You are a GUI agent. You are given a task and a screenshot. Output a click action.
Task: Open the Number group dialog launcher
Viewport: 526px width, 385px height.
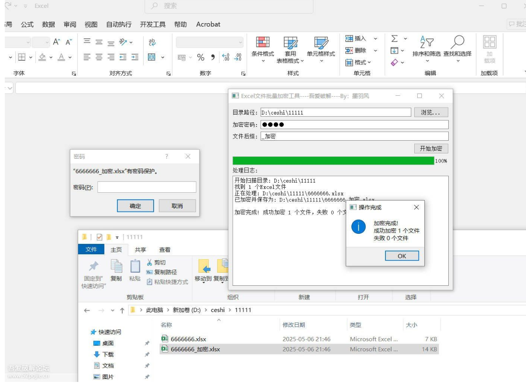pyautogui.click(x=243, y=74)
